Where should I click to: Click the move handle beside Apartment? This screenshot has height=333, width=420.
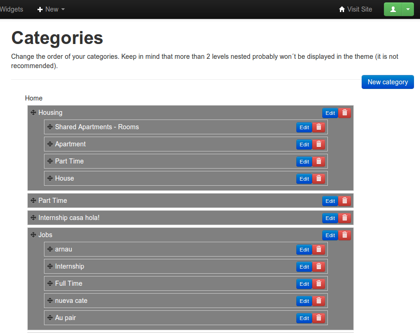tap(50, 144)
